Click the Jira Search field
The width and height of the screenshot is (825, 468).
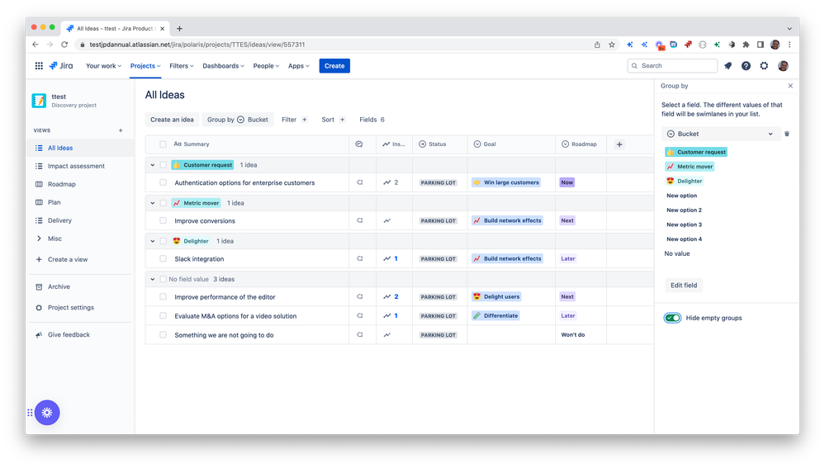(x=672, y=66)
